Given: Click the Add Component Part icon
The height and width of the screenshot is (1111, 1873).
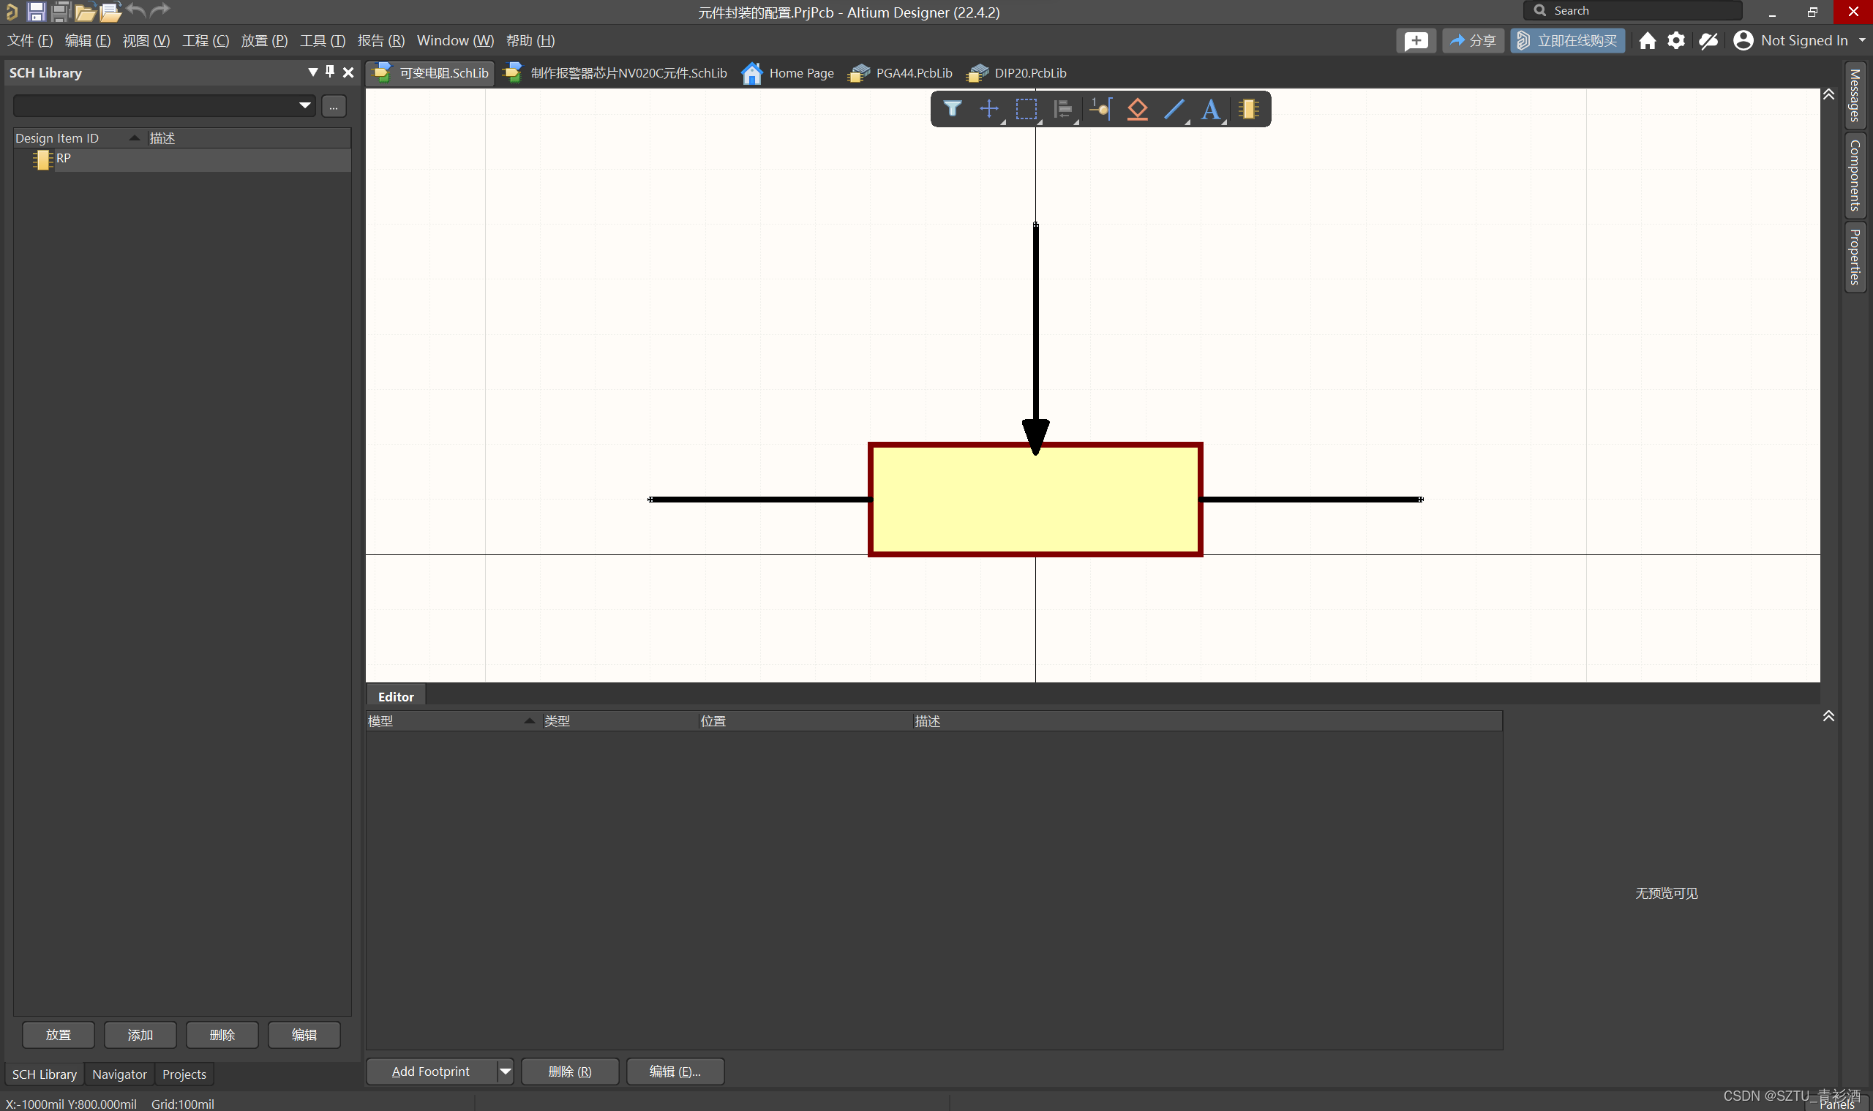Looking at the screenshot, I should [x=1247, y=109].
